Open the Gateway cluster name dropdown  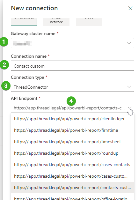tap(72, 43)
